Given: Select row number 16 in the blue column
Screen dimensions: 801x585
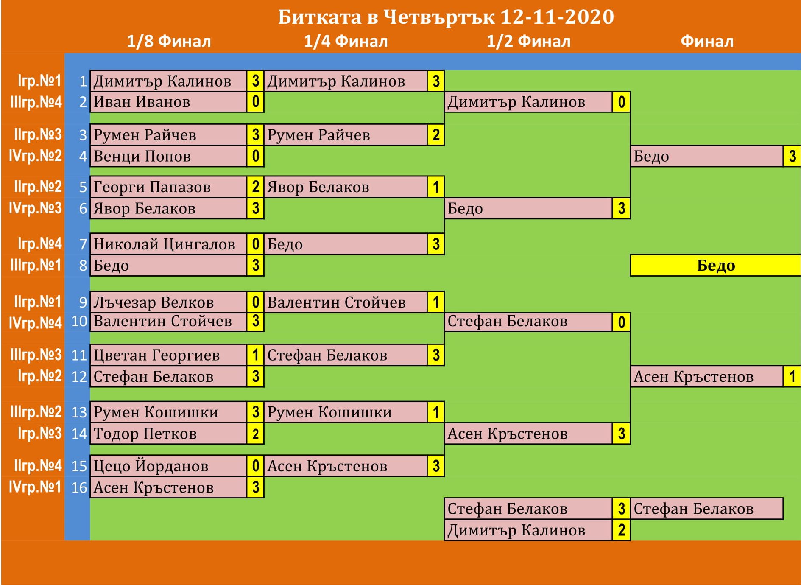Looking at the screenshot, I should (x=79, y=488).
